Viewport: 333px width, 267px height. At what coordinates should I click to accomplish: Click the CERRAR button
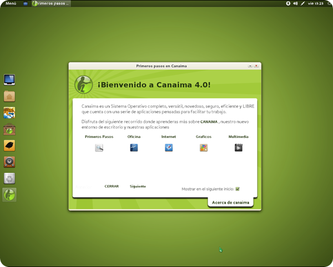click(112, 186)
